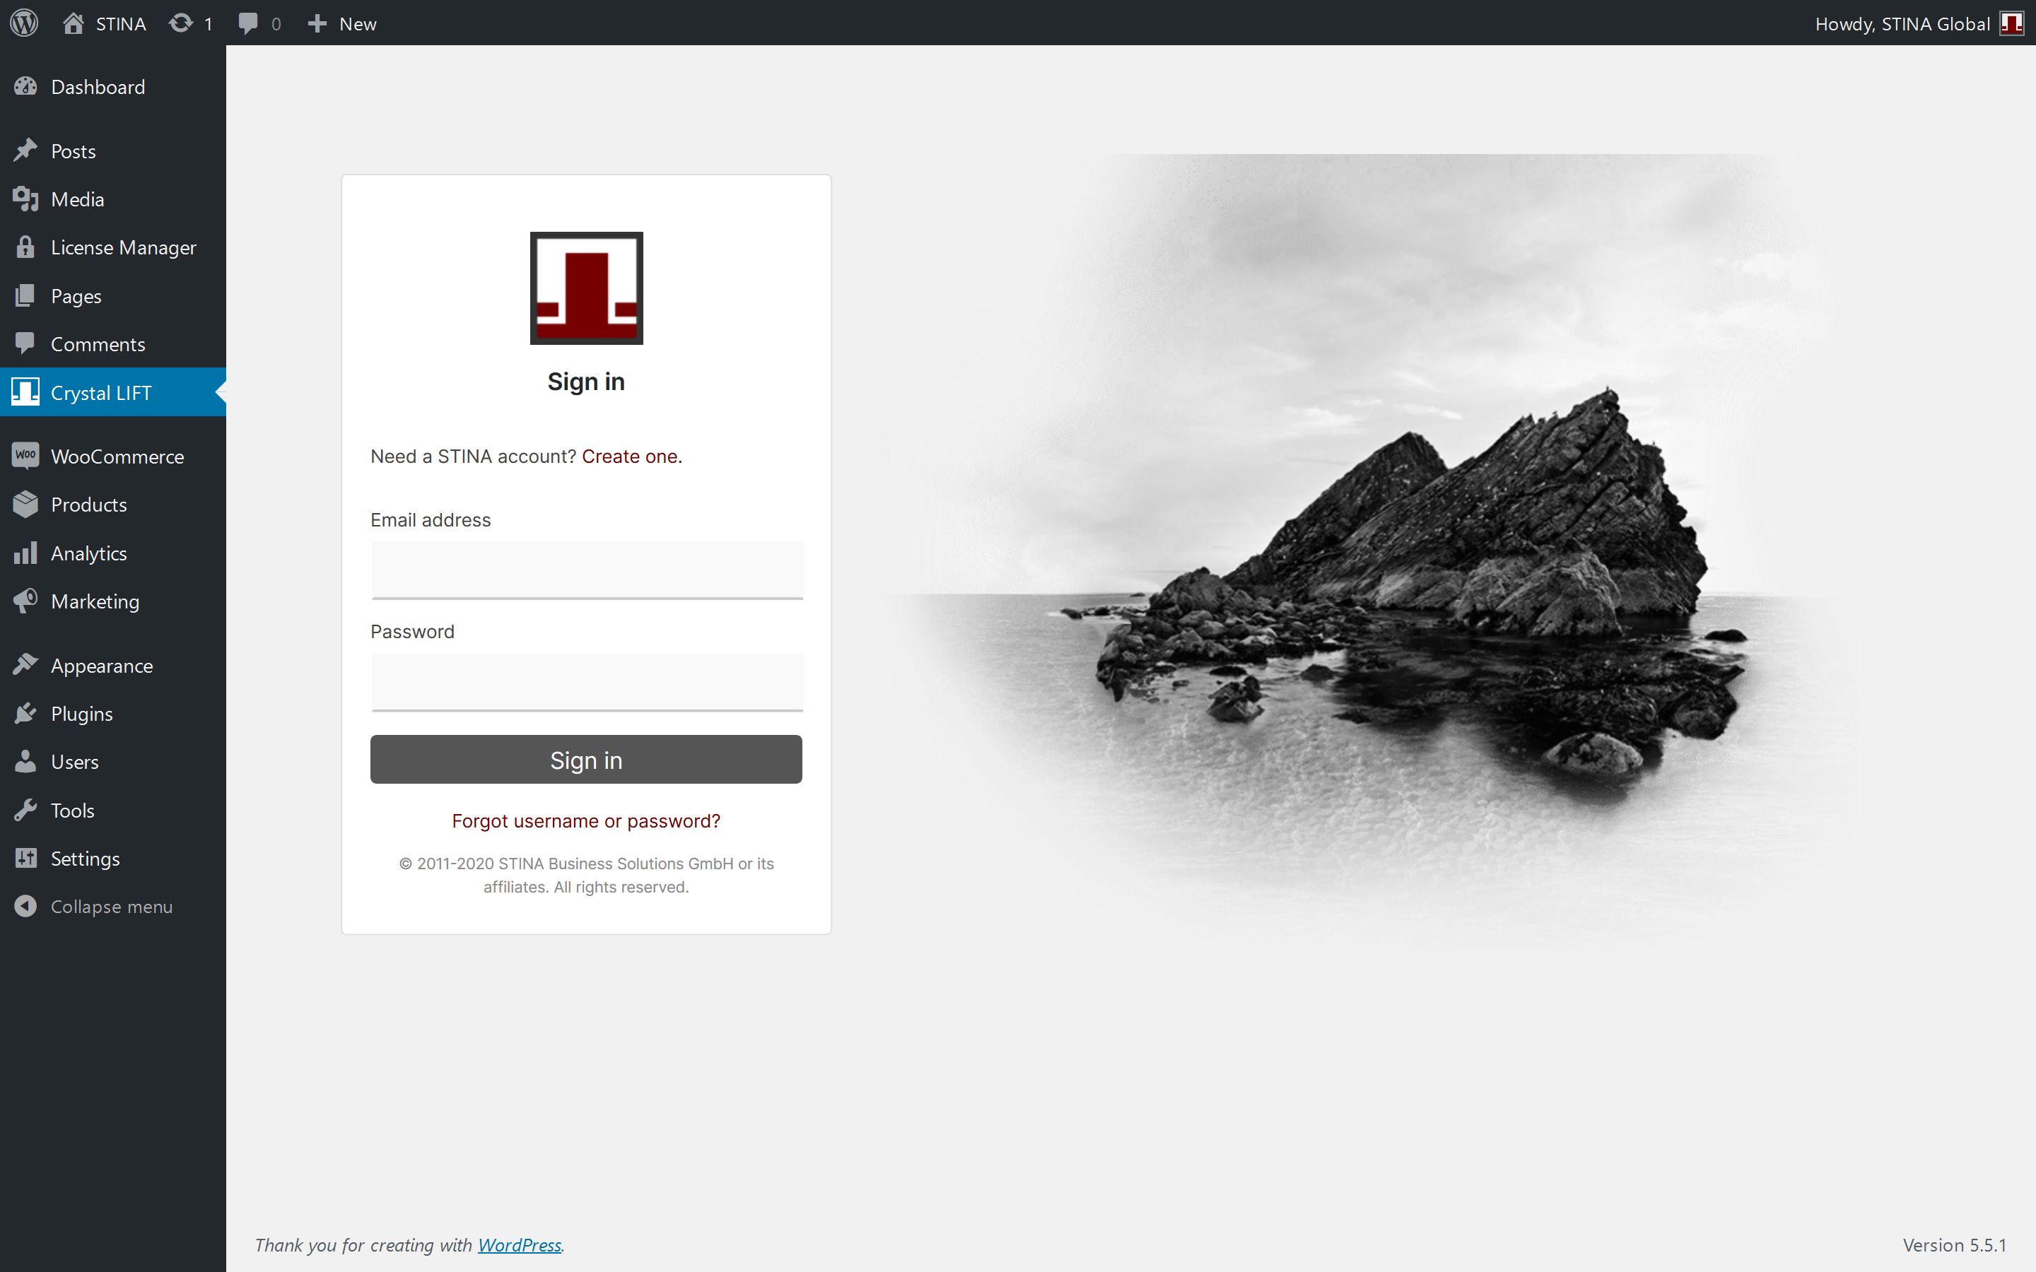Focus the Email address field

[x=587, y=570]
